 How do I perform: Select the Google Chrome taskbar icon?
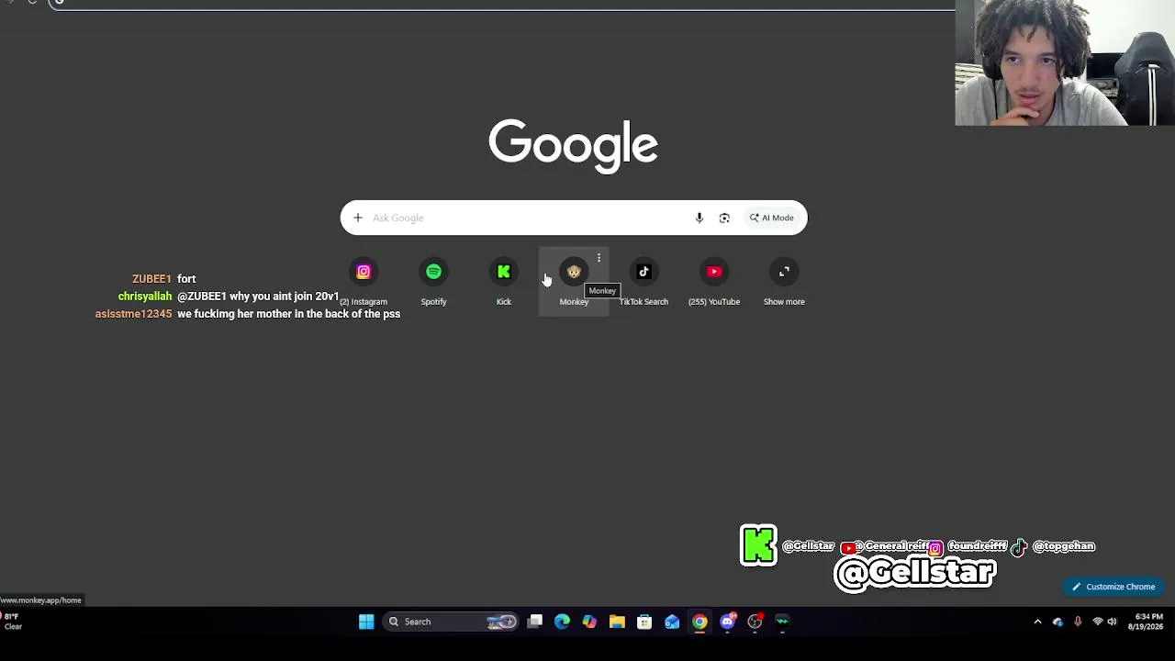[699, 622]
